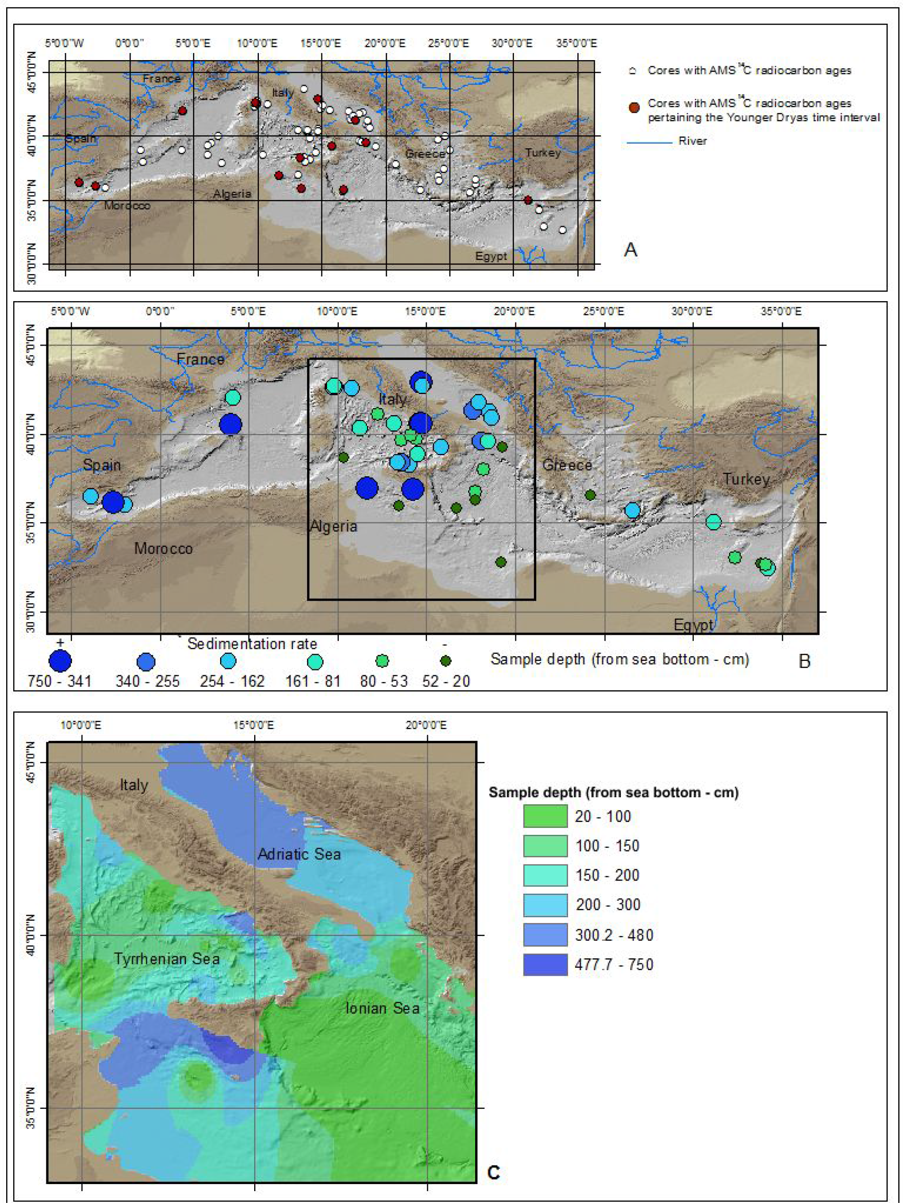Click the red Younger Dryas legend circle

pyautogui.click(x=633, y=107)
